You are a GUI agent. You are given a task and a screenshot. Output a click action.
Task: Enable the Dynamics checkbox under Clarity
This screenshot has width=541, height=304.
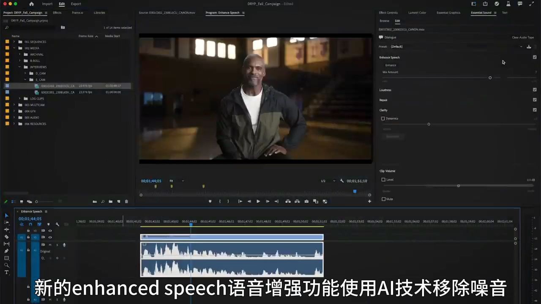[383, 119]
